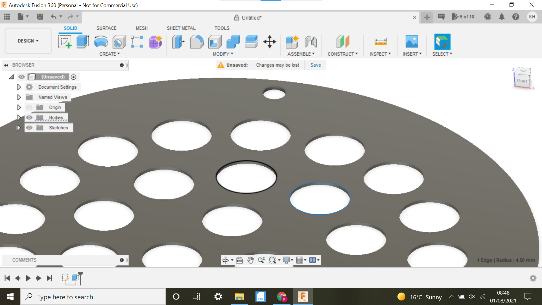Open the KH user profile
Screen dimensions: 542x305
(x=532, y=17)
